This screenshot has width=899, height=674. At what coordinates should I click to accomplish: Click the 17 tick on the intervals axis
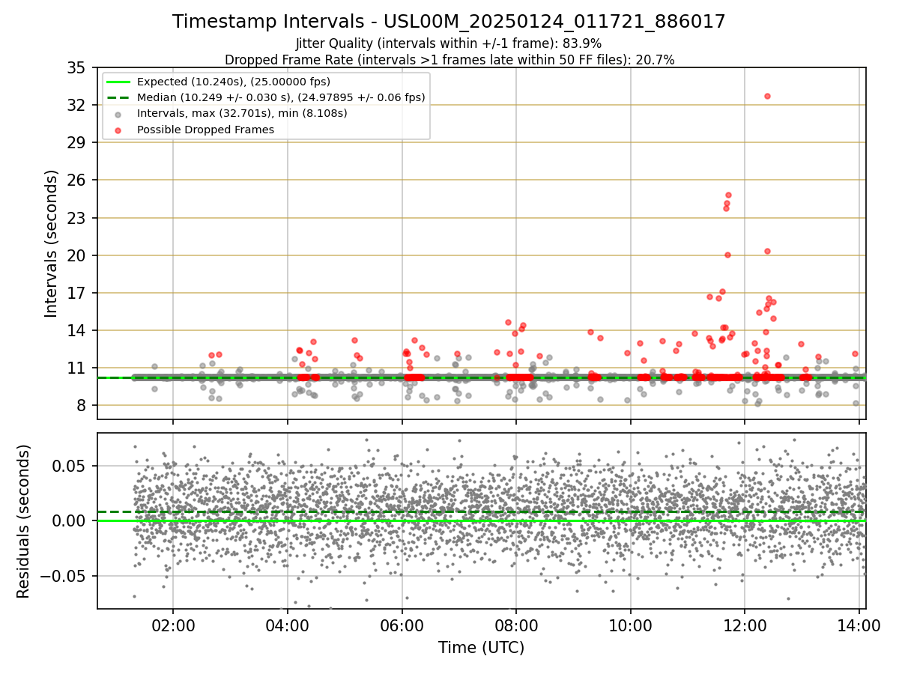tap(76, 293)
